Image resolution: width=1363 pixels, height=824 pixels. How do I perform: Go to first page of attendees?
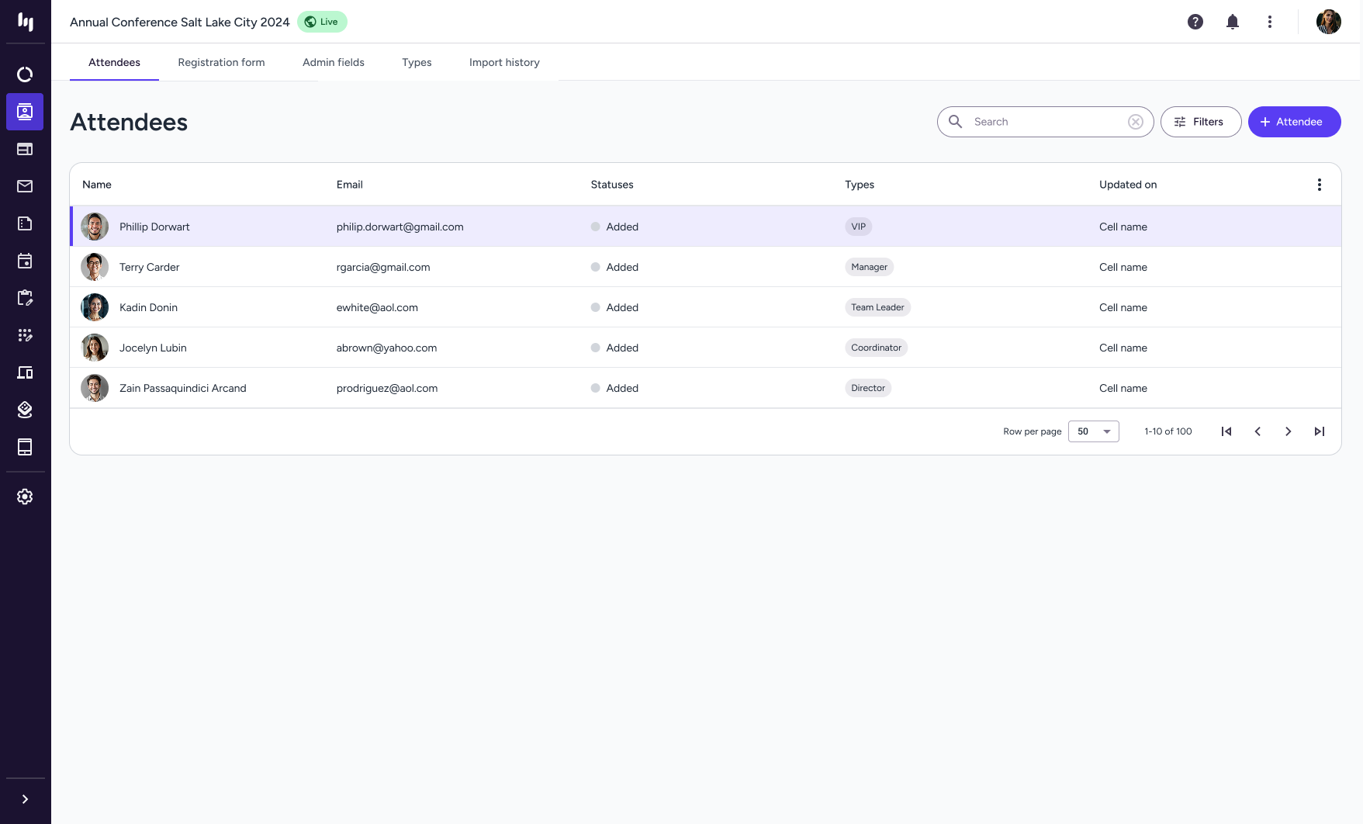[1226, 431]
